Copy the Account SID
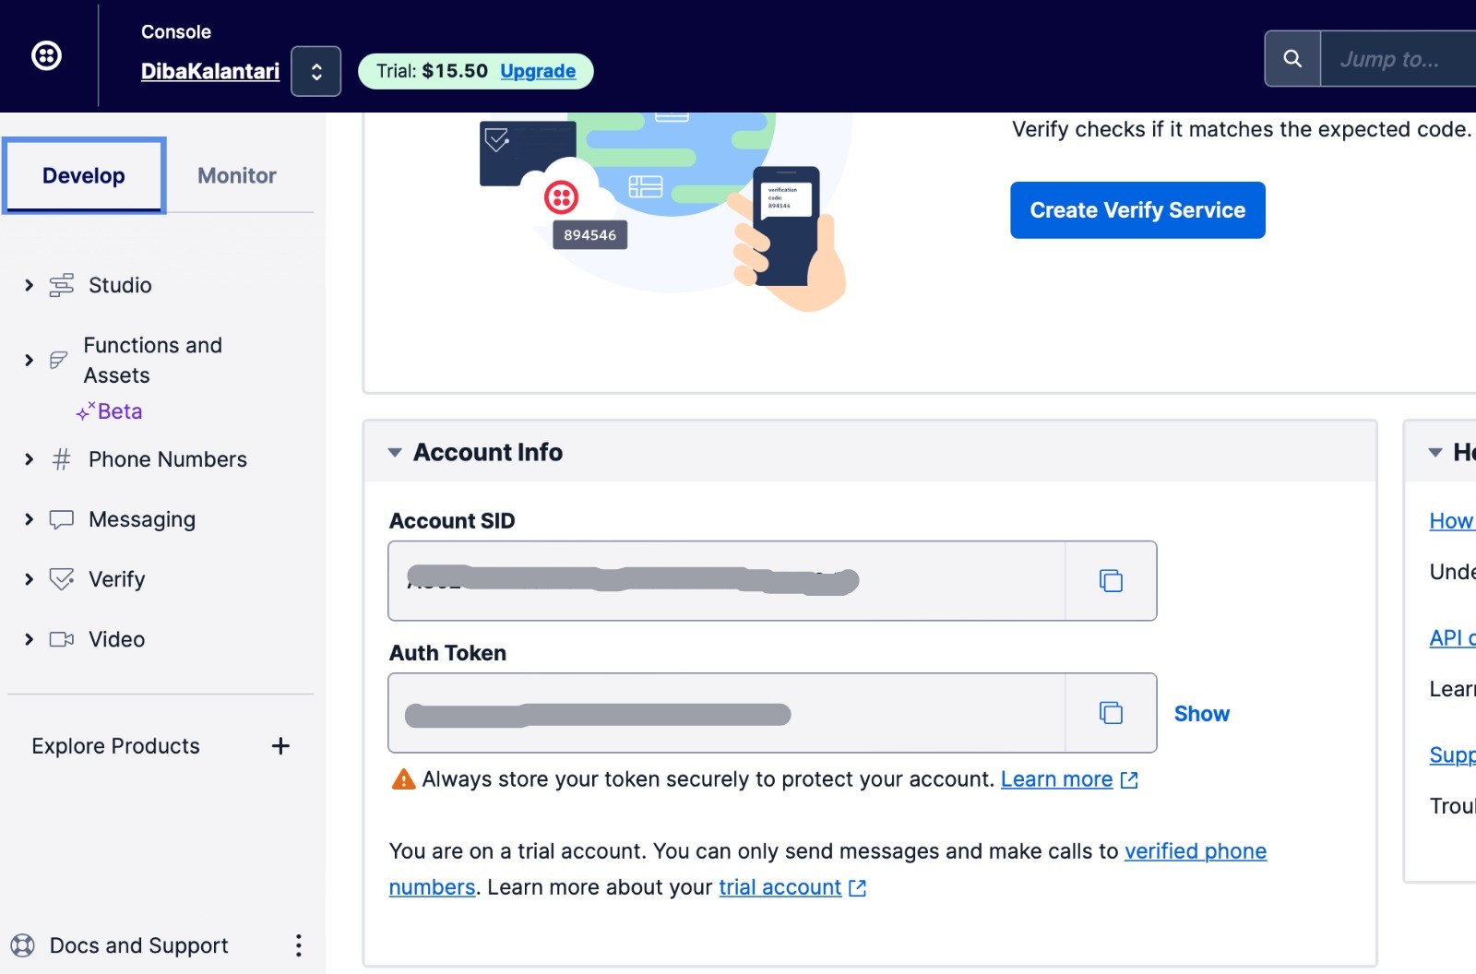Image resolution: width=1476 pixels, height=974 pixels. tap(1111, 581)
